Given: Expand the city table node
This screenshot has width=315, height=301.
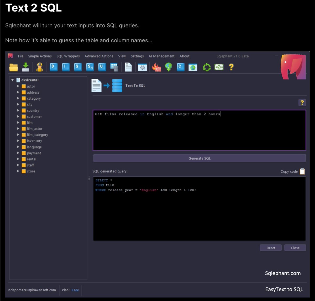Looking at the screenshot, I should pyautogui.click(x=18, y=104).
